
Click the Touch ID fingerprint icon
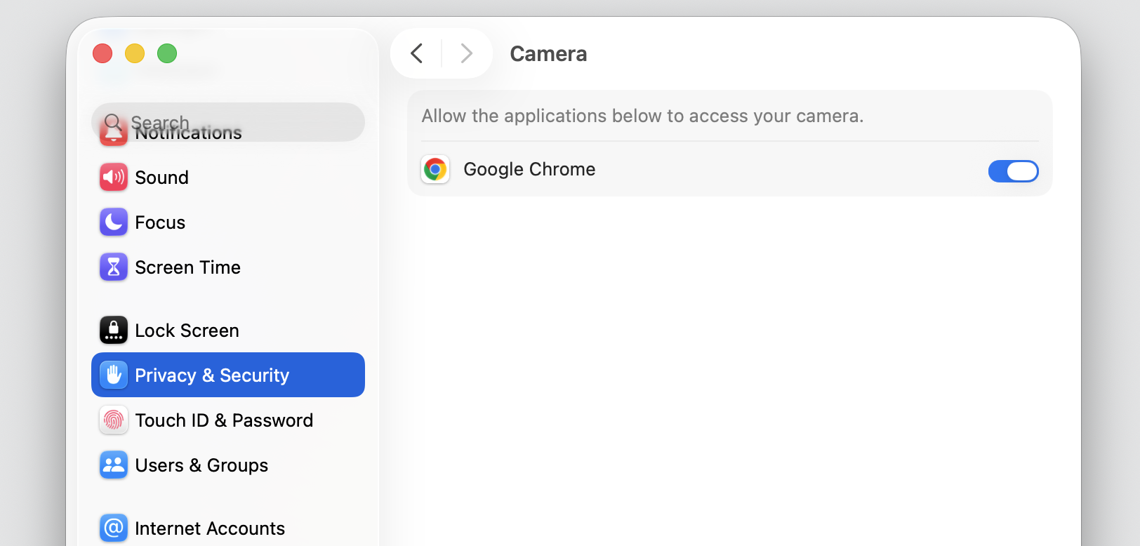(x=114, y=420)
